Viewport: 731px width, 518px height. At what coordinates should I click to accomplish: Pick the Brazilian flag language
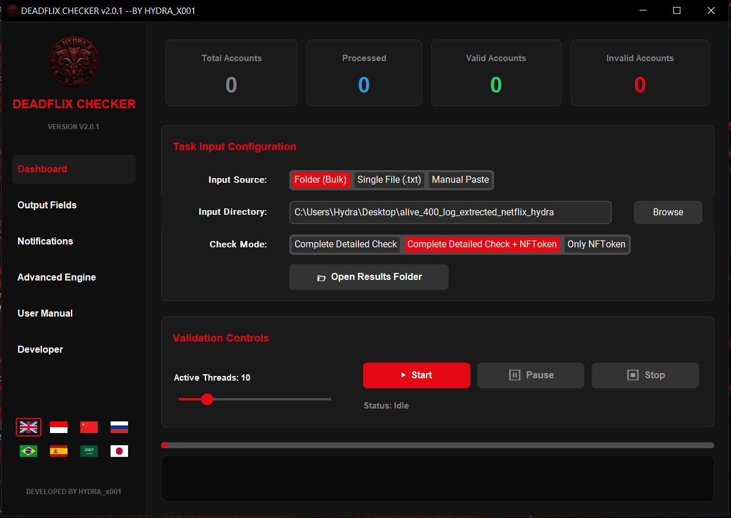coord(29,451)
